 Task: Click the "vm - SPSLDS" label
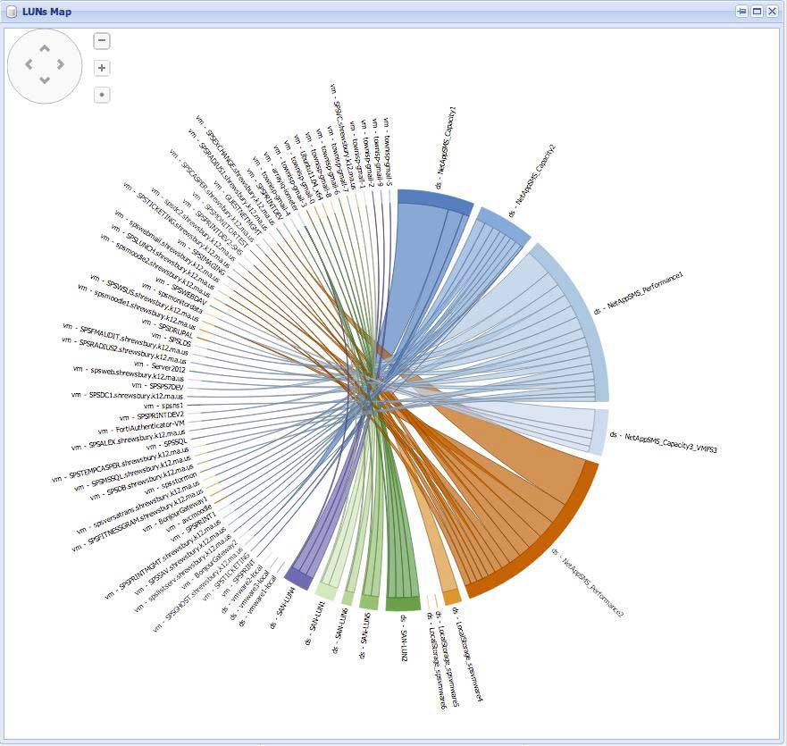pyautogui.click(x=172, y=339)
